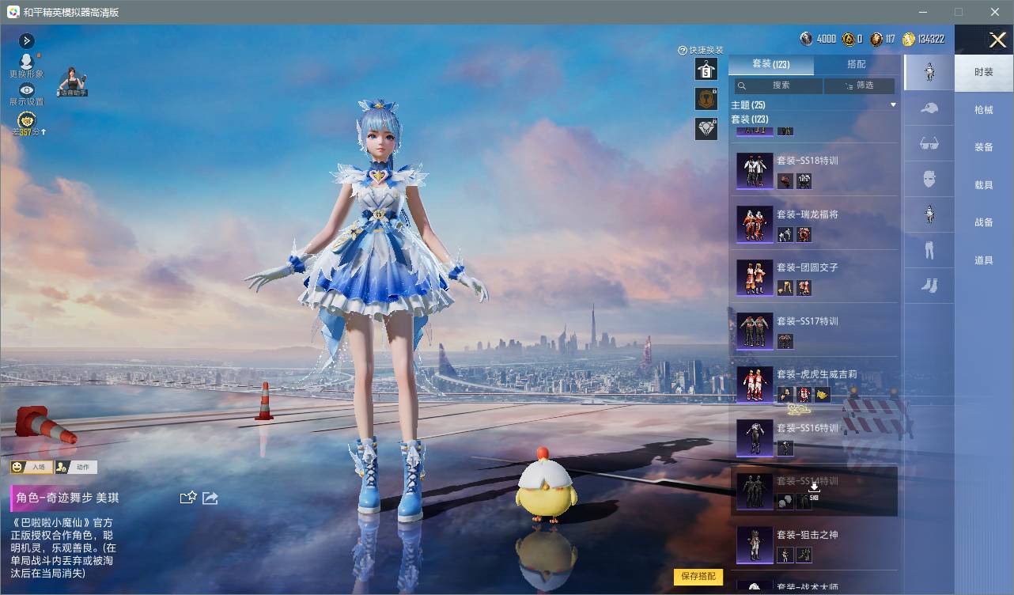Open the 时装 fashion menu
1014x595 pixels.
point(984,72)
